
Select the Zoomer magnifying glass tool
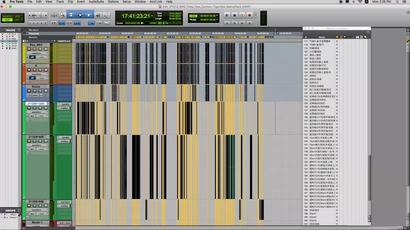62,15
